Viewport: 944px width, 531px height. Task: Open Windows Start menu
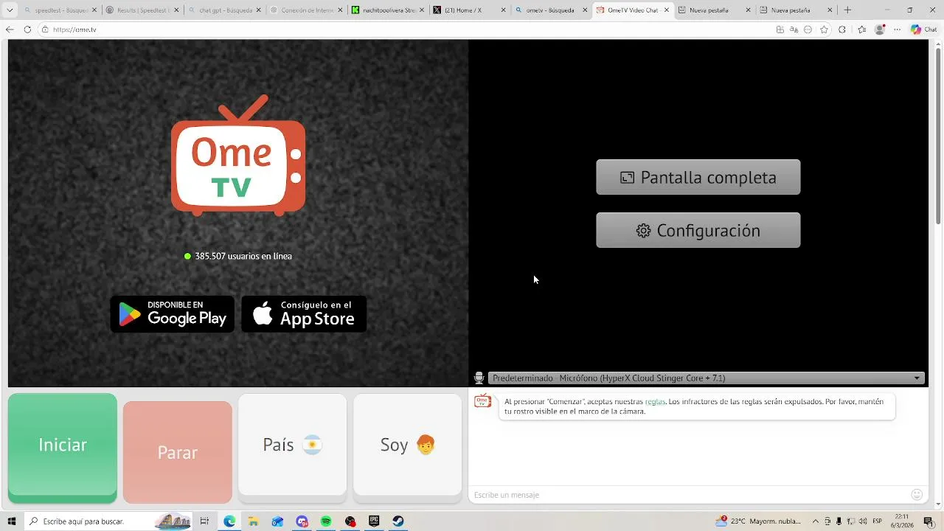point(12,521)
